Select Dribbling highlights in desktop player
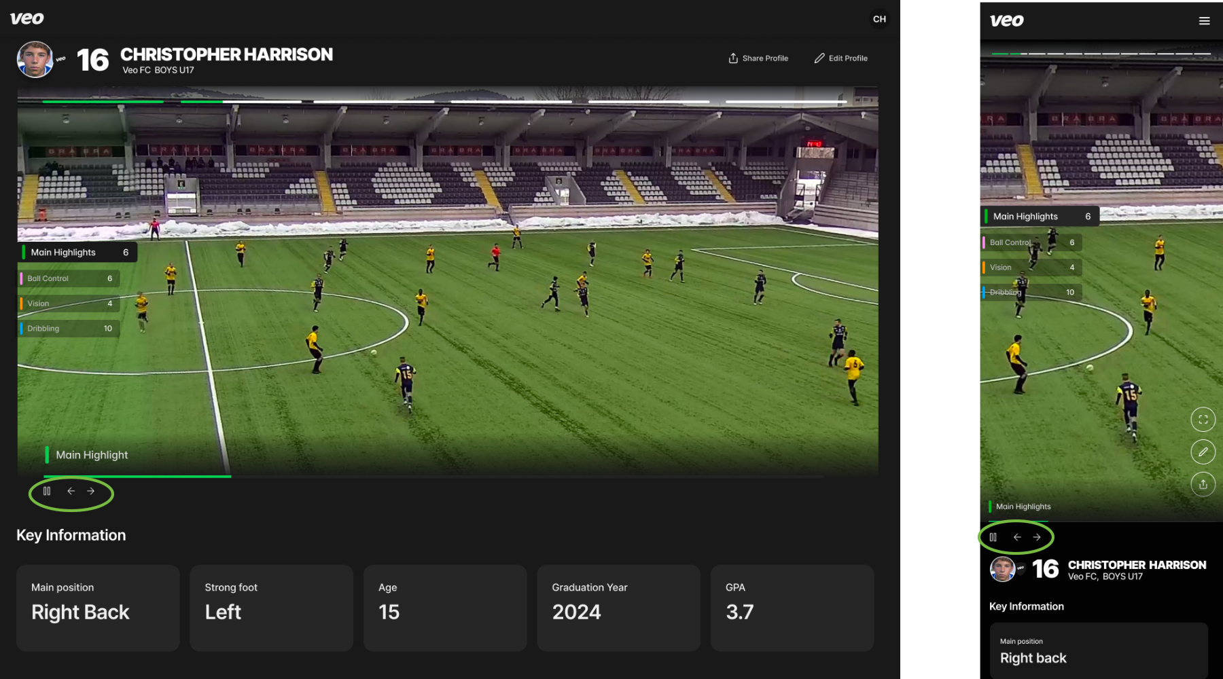 [x=69, y=329]
